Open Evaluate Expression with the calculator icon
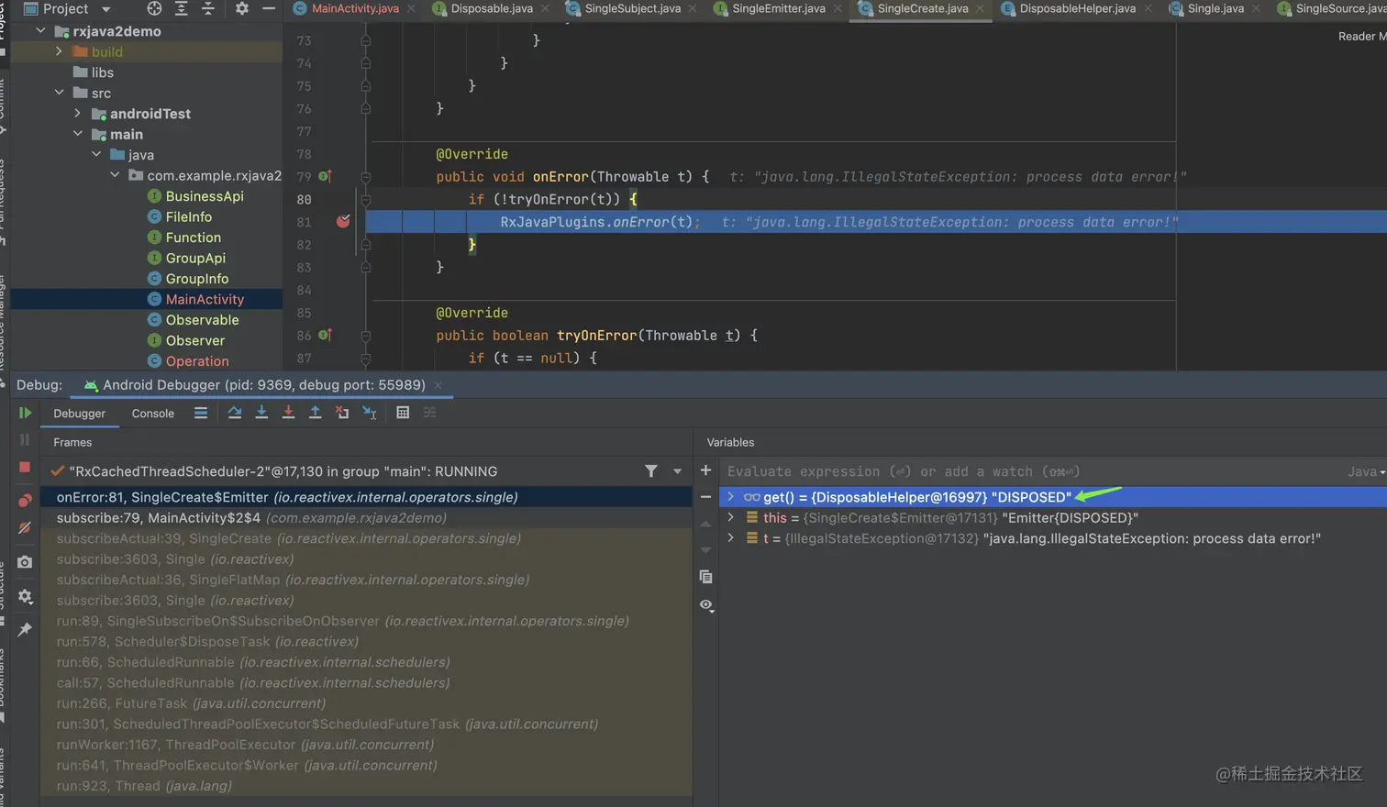 403,413
